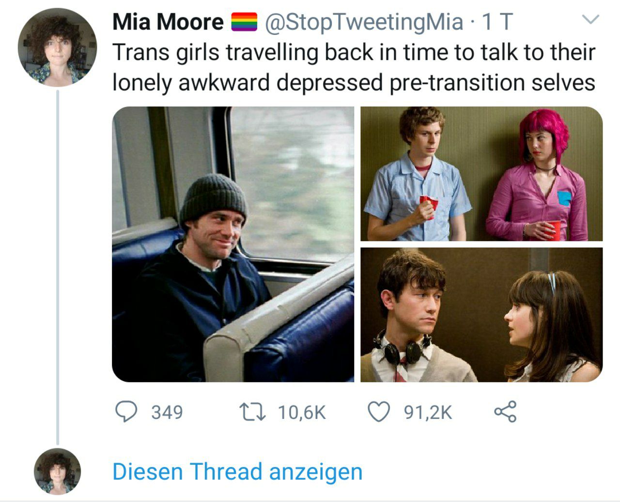The height and width of the screenshot is (502, 620).
Task: Like the tweet with the heart icon
Action: (x=379, y=412)
